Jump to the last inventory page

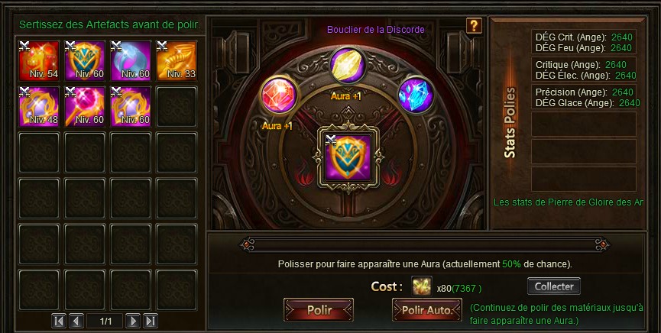[x=150, y=322]
